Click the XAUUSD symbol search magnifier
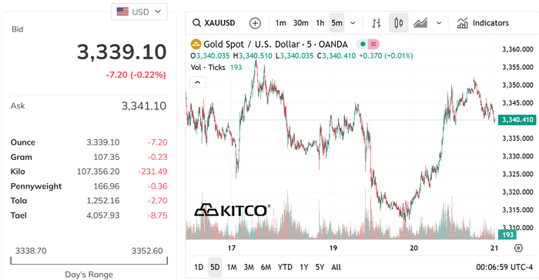 196,23
